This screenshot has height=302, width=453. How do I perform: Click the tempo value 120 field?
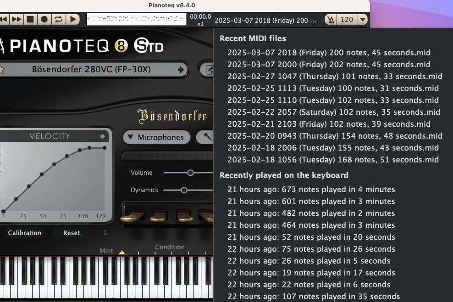click(x=347, y=20)
